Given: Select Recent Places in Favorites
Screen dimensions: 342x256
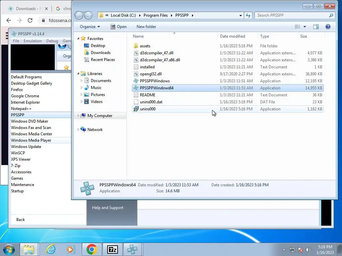Looking at the screenshot, I should 103,59.
